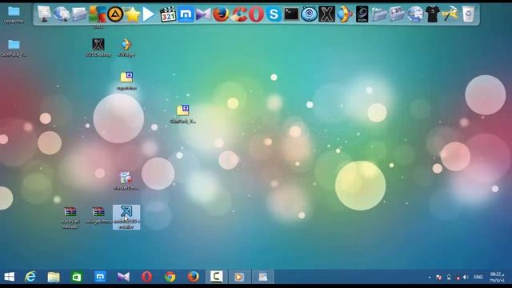Image resolution: width=512 pixels, height=288 pixels.
Task: Open the SkinPack folder on desktop
Action: [x=14, y=48]
